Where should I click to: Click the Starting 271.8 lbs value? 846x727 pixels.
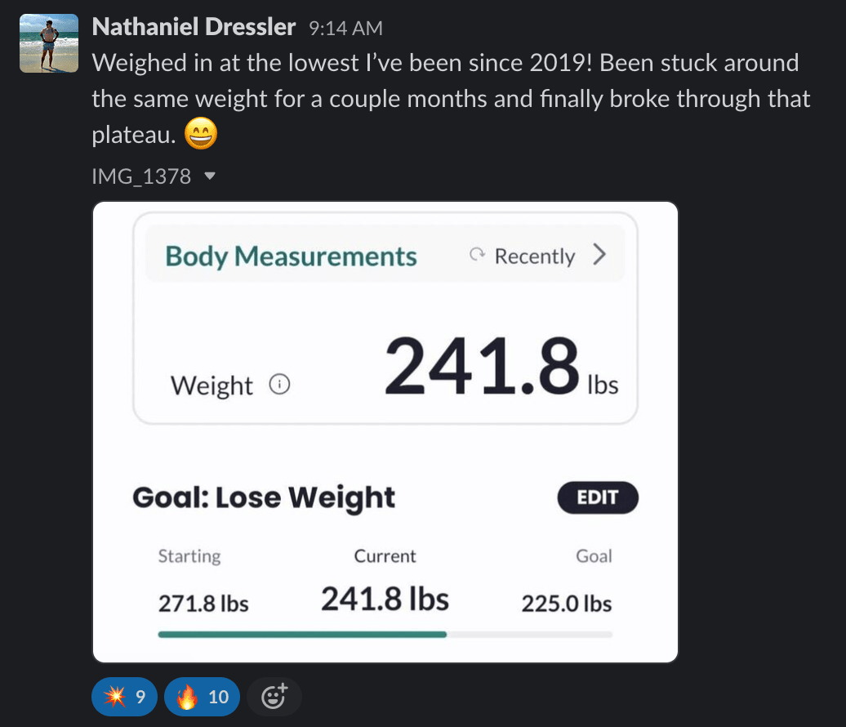[x=203, y=604]
